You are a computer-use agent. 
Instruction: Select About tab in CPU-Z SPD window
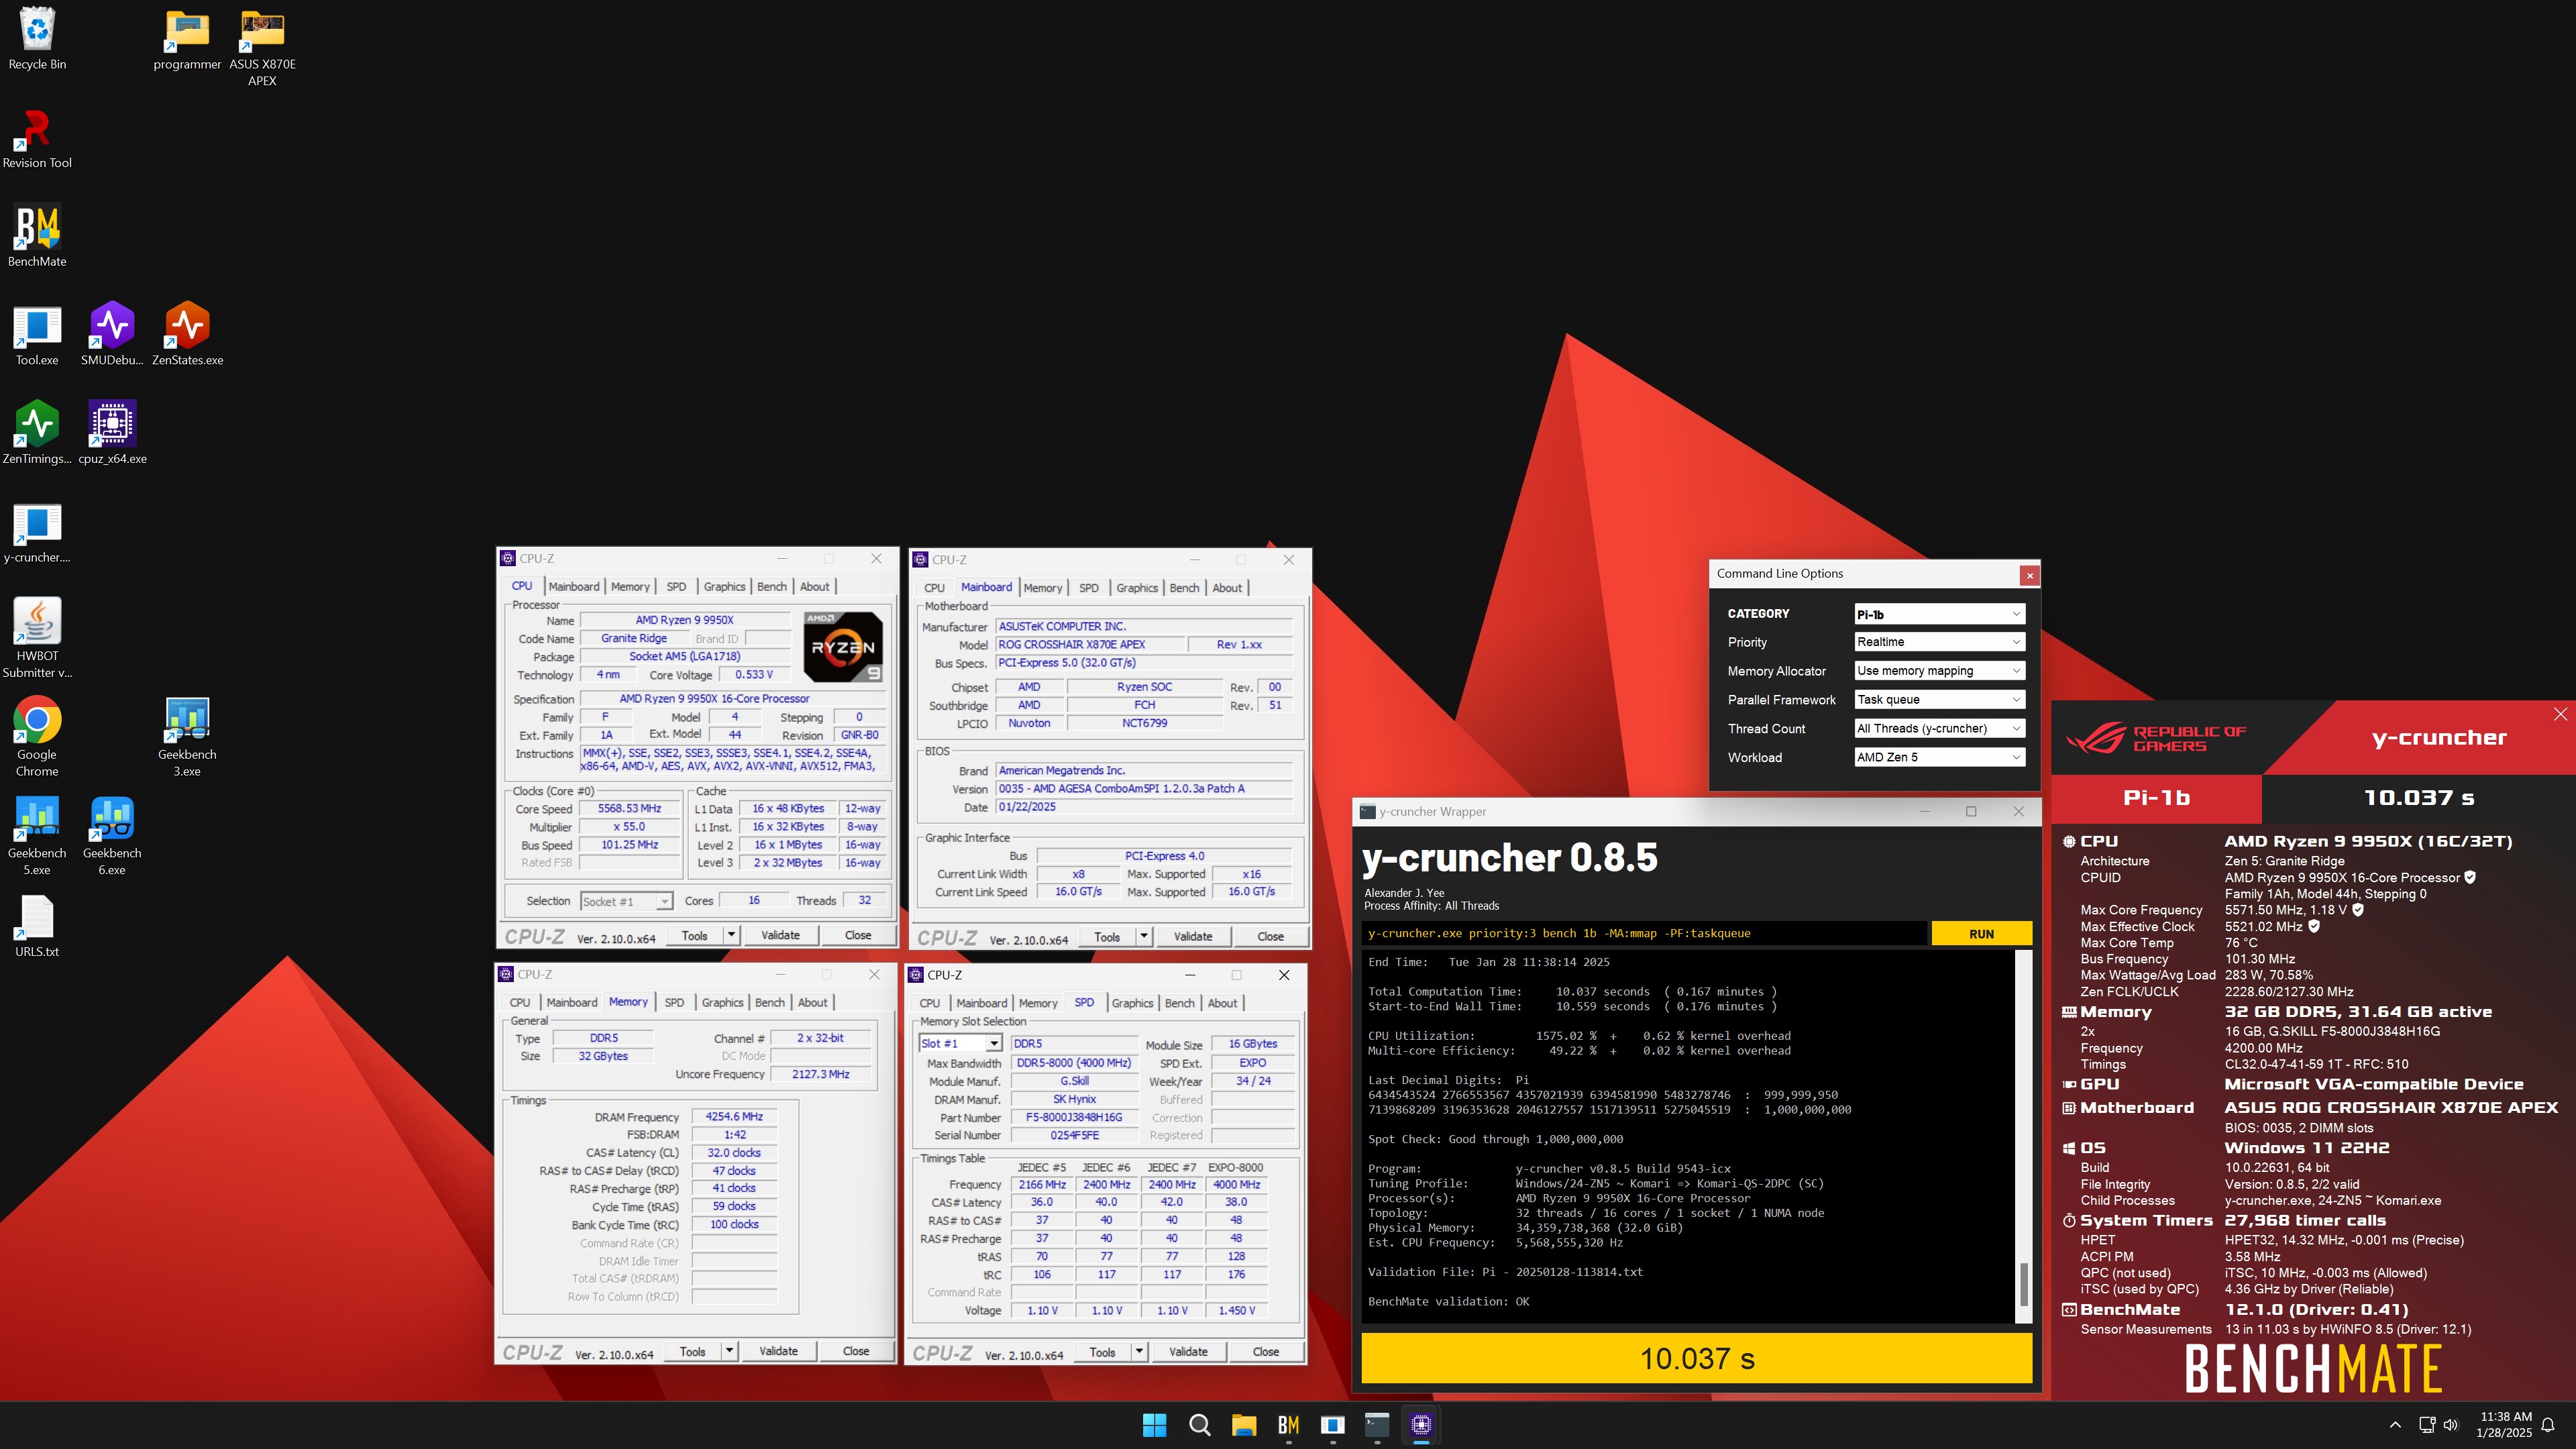coord(1222,1003)
